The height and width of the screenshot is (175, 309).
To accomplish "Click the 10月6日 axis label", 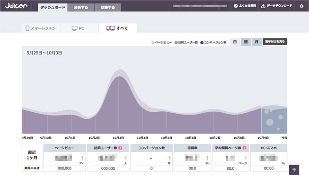I will pos(191,138).
